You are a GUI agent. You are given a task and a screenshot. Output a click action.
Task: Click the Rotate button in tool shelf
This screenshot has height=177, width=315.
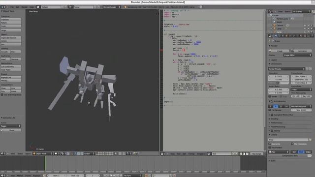click(11, 23)
